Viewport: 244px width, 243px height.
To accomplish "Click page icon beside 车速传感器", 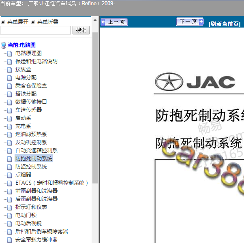I will (10, 110).
